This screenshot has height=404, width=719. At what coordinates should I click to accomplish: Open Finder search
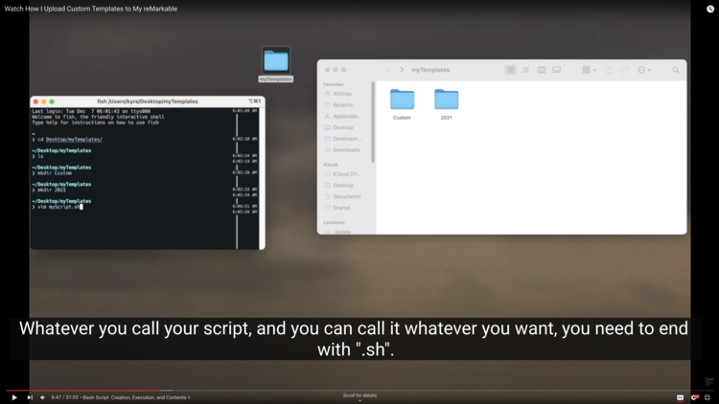pyautogui.click(x=676, y=70)
